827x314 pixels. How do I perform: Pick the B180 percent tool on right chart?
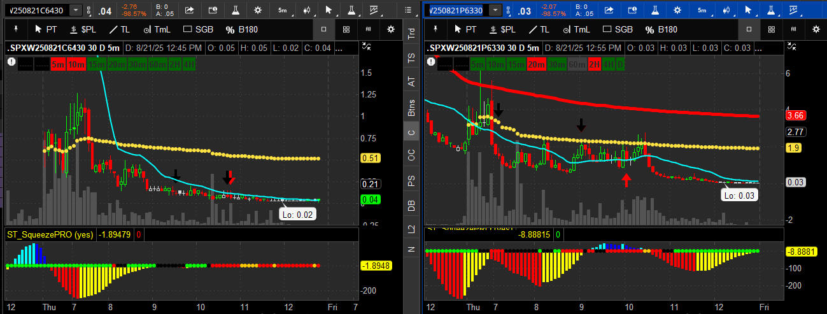point(661,29)
